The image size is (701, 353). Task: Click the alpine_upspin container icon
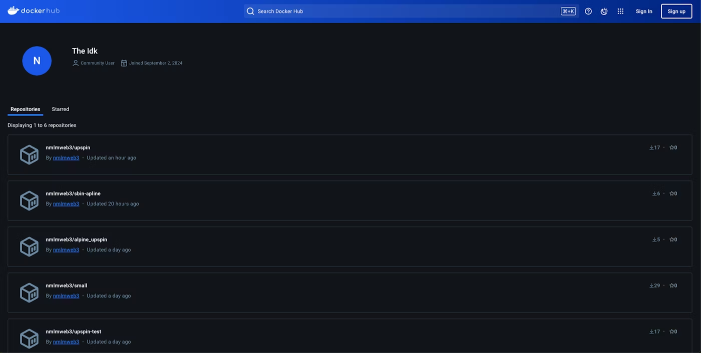click(x=29, y=246)
